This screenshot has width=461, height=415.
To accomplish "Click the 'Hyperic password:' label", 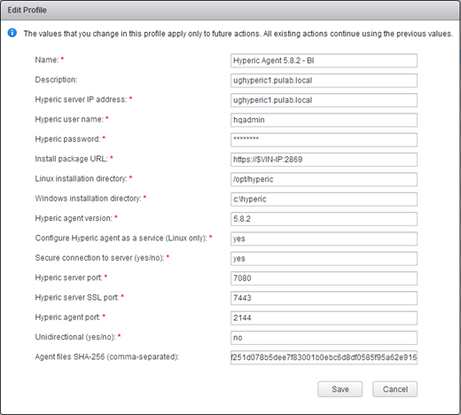I will pyautogui.click(x=67, y=139).
